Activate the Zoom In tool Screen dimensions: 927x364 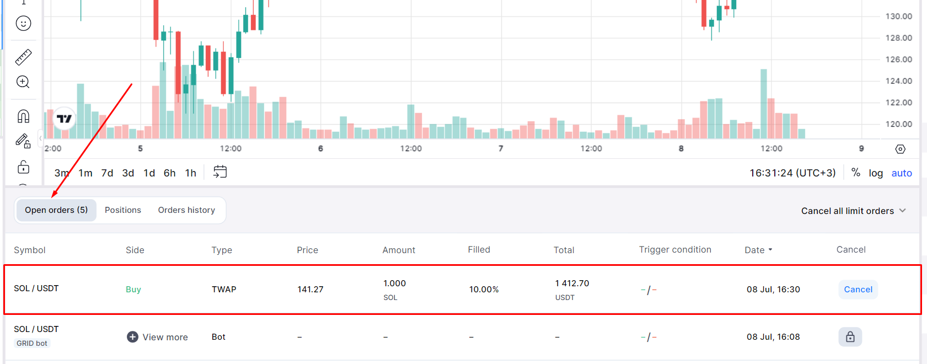(23, 82)
